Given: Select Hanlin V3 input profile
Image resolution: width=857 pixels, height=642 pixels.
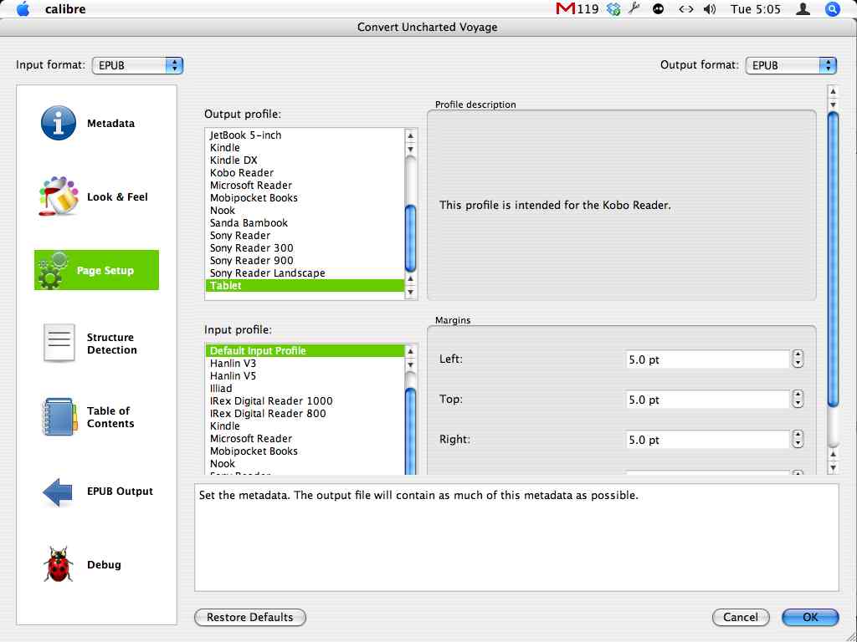Looking at the screenshot, I should 305,363.
